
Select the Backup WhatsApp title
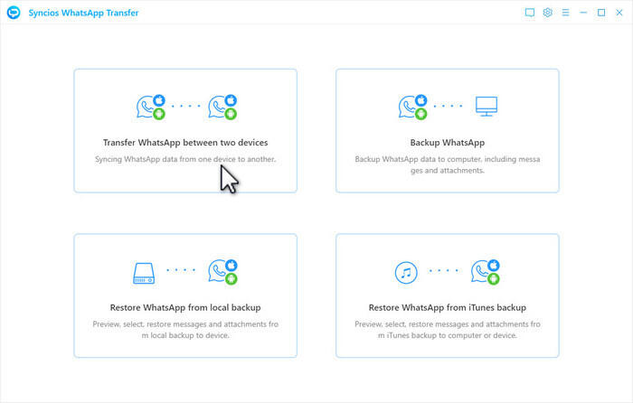[447, 143]
